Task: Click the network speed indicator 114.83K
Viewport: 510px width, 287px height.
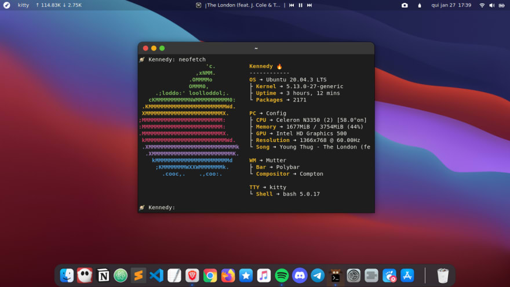Action: click(x=59, y=5)
